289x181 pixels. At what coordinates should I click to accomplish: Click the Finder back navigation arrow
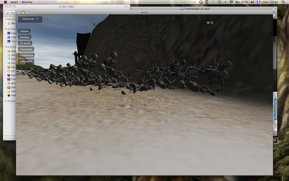pyautogui.click(x=7, y=13)
